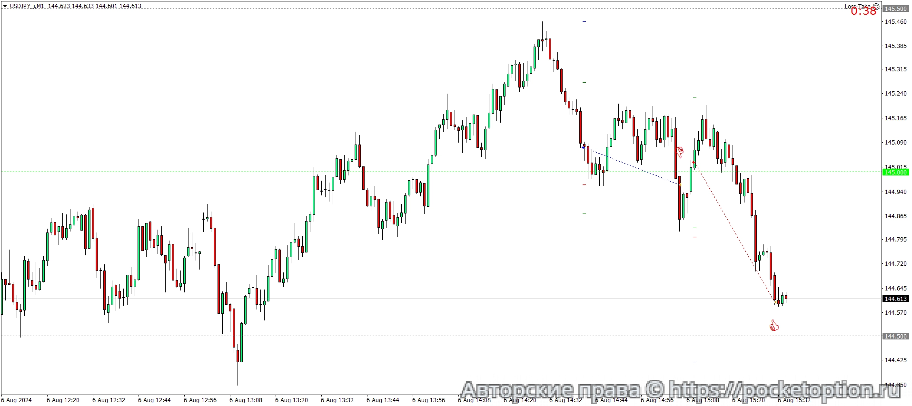The image size is (912, 406).
Task: Click the red thumbs-down icon near 145.090
Action: click(x=680, y=152)
